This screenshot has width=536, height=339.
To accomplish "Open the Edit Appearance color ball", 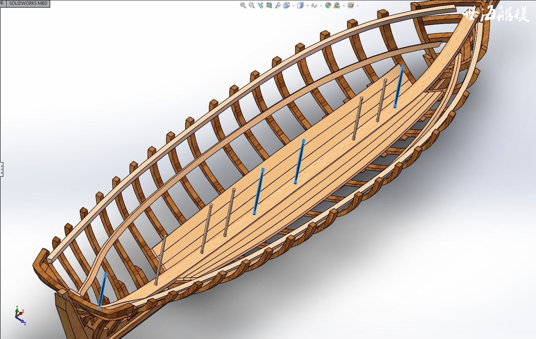I will coord(328,5).
